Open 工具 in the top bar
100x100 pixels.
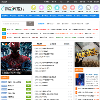coord(68,2)
